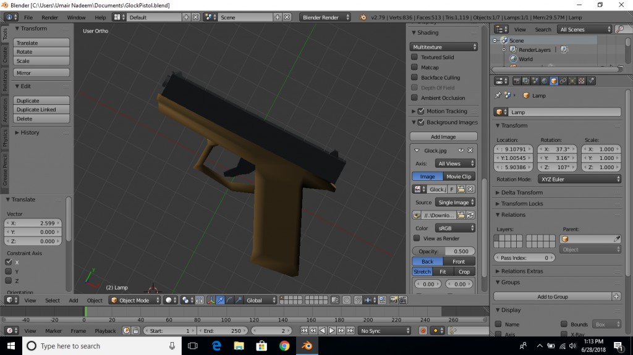633x355 pixels.
Task: Enable Ambient Occlusion checkbox
Action: (414, 97)
